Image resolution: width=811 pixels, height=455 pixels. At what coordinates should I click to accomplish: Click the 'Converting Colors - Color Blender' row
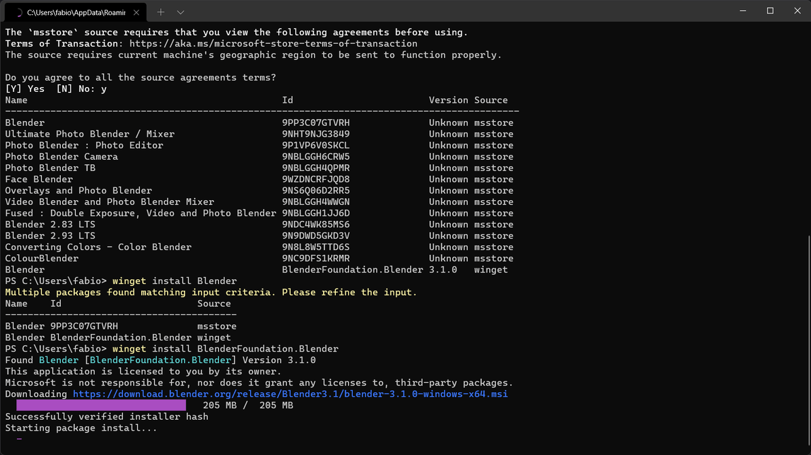(x=98, y=247)
